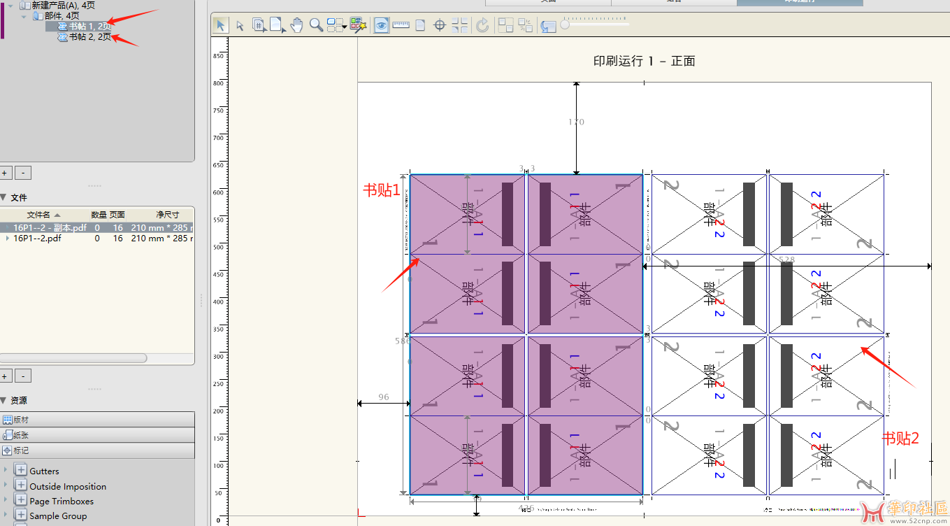The image size is (950, 526).
Task: Click the 528 width dimension label
Action: [786, 260]
